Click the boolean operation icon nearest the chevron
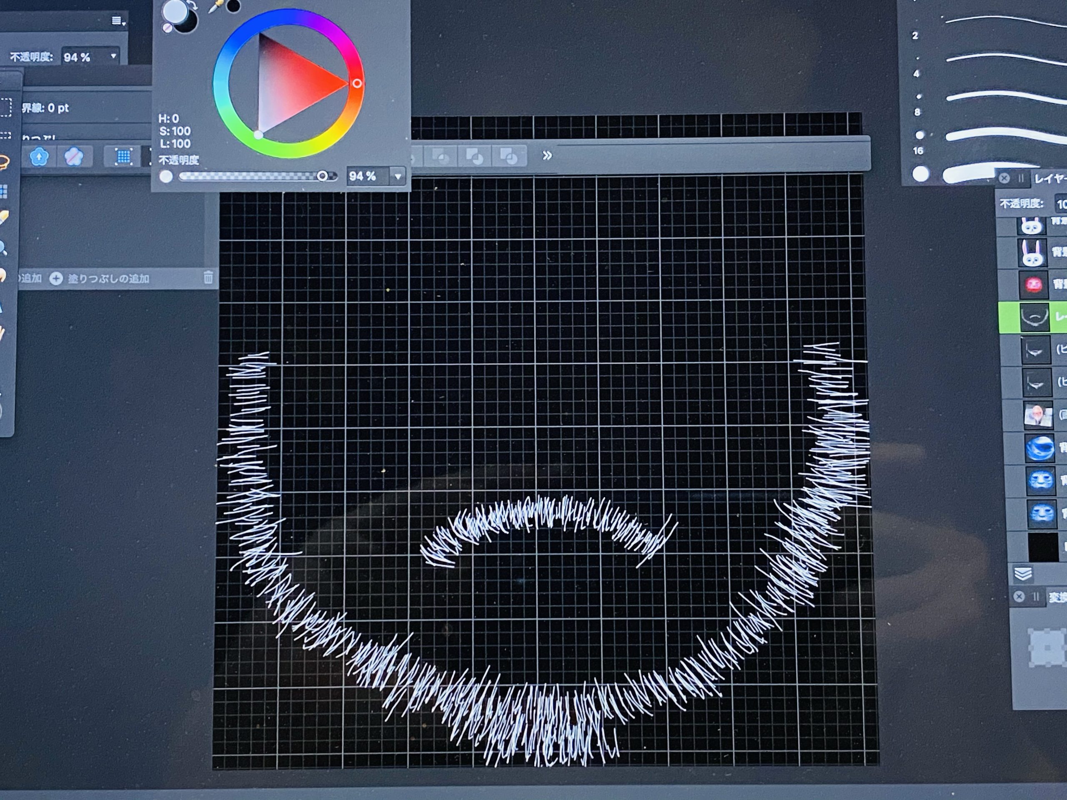 pos(509,156)
